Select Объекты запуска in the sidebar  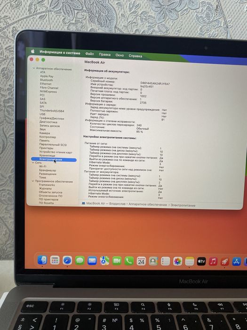(50, 192)
